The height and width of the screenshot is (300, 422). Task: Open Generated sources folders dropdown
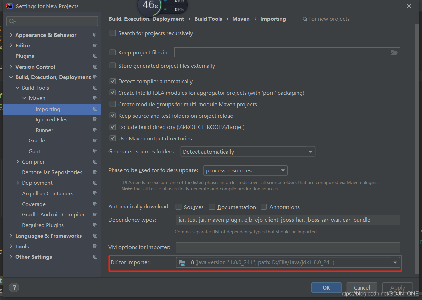(248, 152)
